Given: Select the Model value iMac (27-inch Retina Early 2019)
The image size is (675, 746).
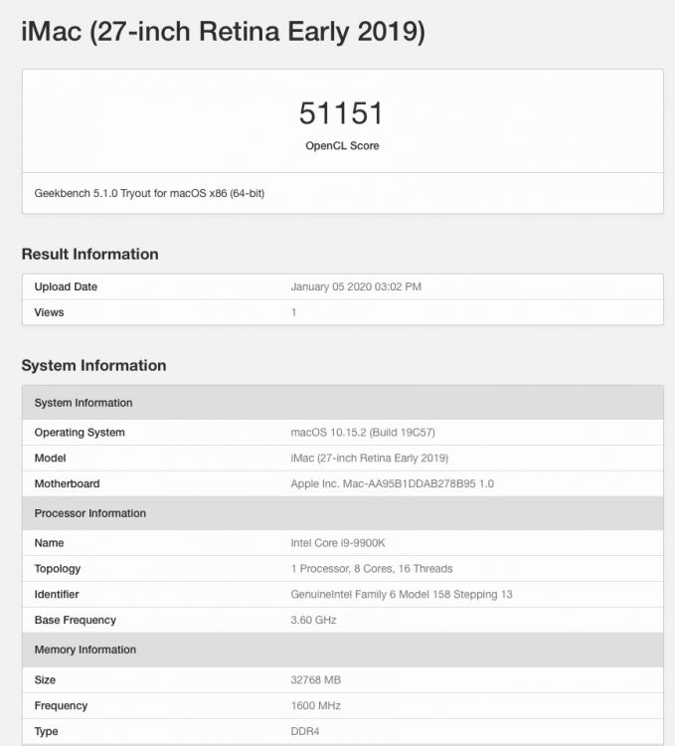Looking at the screenshot, I should [x=370, y=459].
